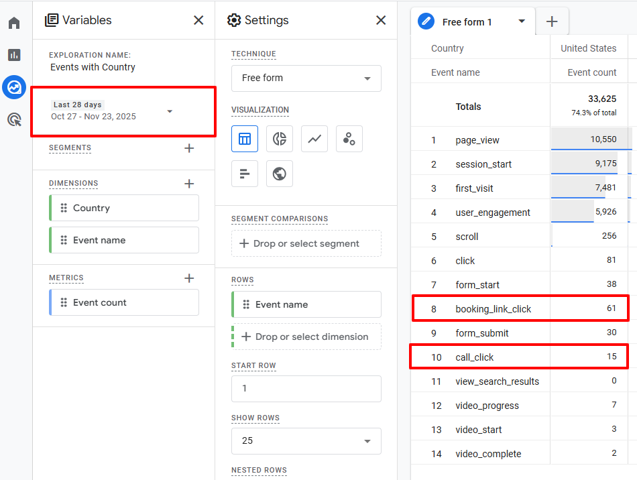Expand the Free form 1 tab arrow
The height and width of the screenshot is (480, 637).
(522, 21)
